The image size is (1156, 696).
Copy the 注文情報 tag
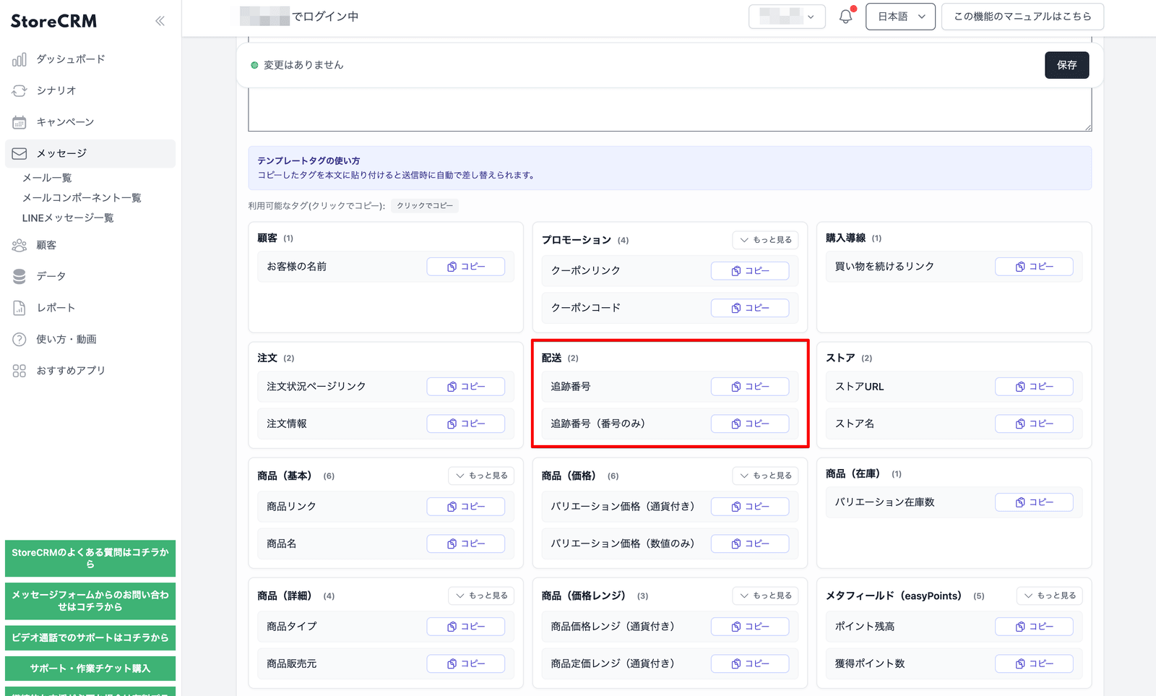point(466,424)
